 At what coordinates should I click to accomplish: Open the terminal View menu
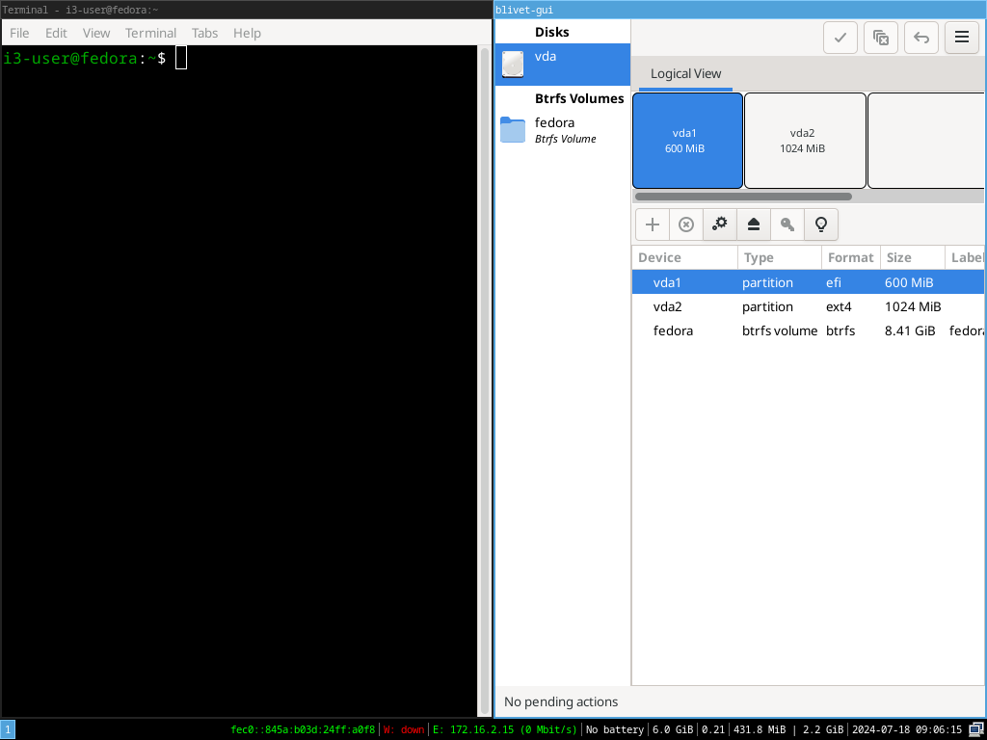pyautogui.click(x=96, y=33)
